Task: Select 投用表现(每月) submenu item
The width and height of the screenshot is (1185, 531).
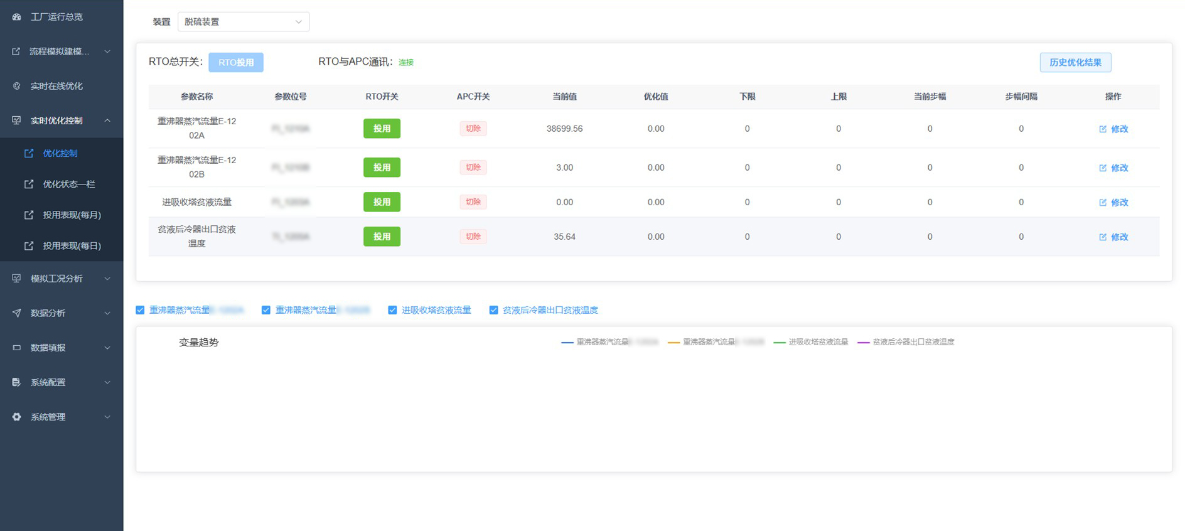Action: click(x=62, y=215)
